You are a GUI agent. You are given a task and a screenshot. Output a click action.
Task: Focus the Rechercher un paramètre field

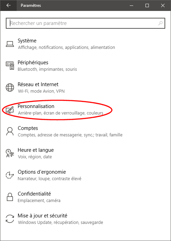[x=85, y=23]
